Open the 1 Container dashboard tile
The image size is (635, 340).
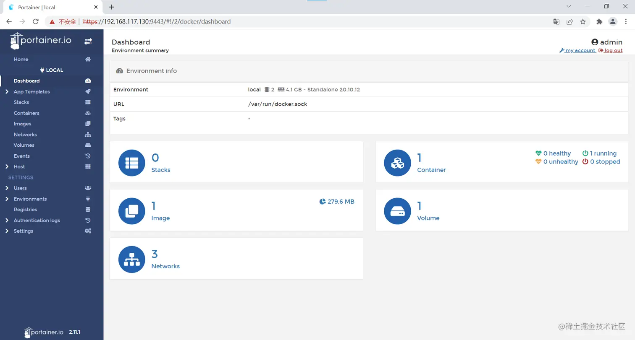(x=502, y=162)
